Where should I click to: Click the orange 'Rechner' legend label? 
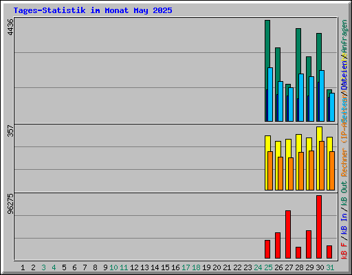click(344, 162)
